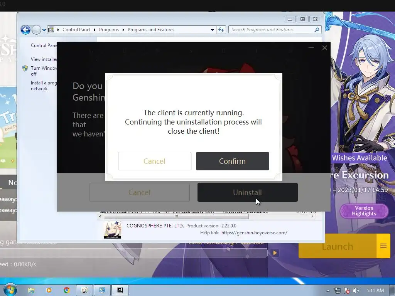Click the event banner thumbnail in launcher
This screenshot has width=395, height=296.
8,127
